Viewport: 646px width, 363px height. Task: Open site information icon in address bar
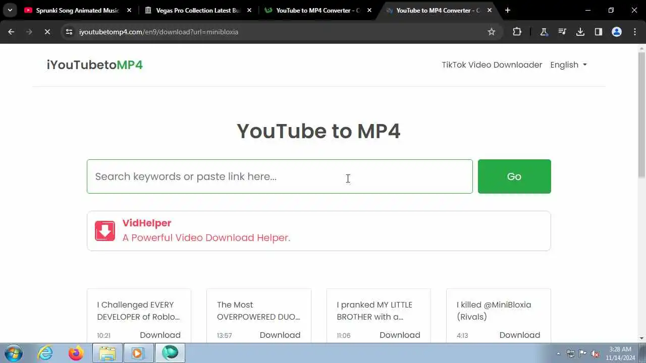click(x=69, y=32)
